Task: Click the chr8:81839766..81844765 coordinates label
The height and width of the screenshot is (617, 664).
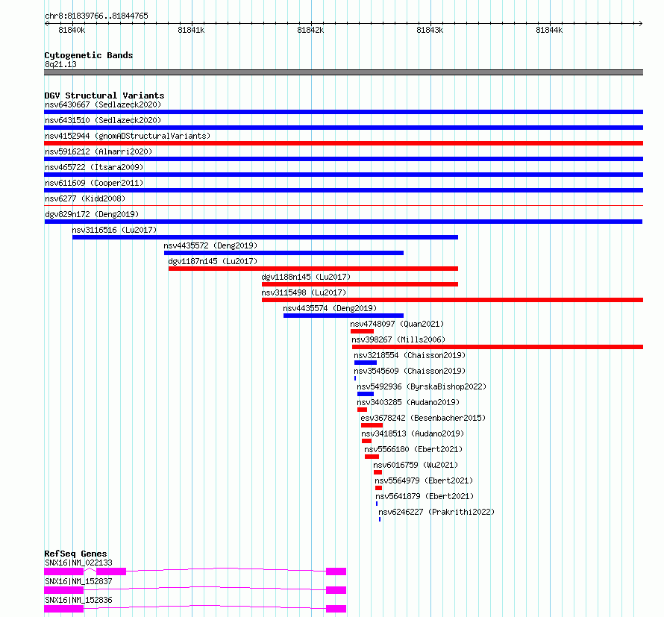Action: pyautogui.click(x=96, y=16)
